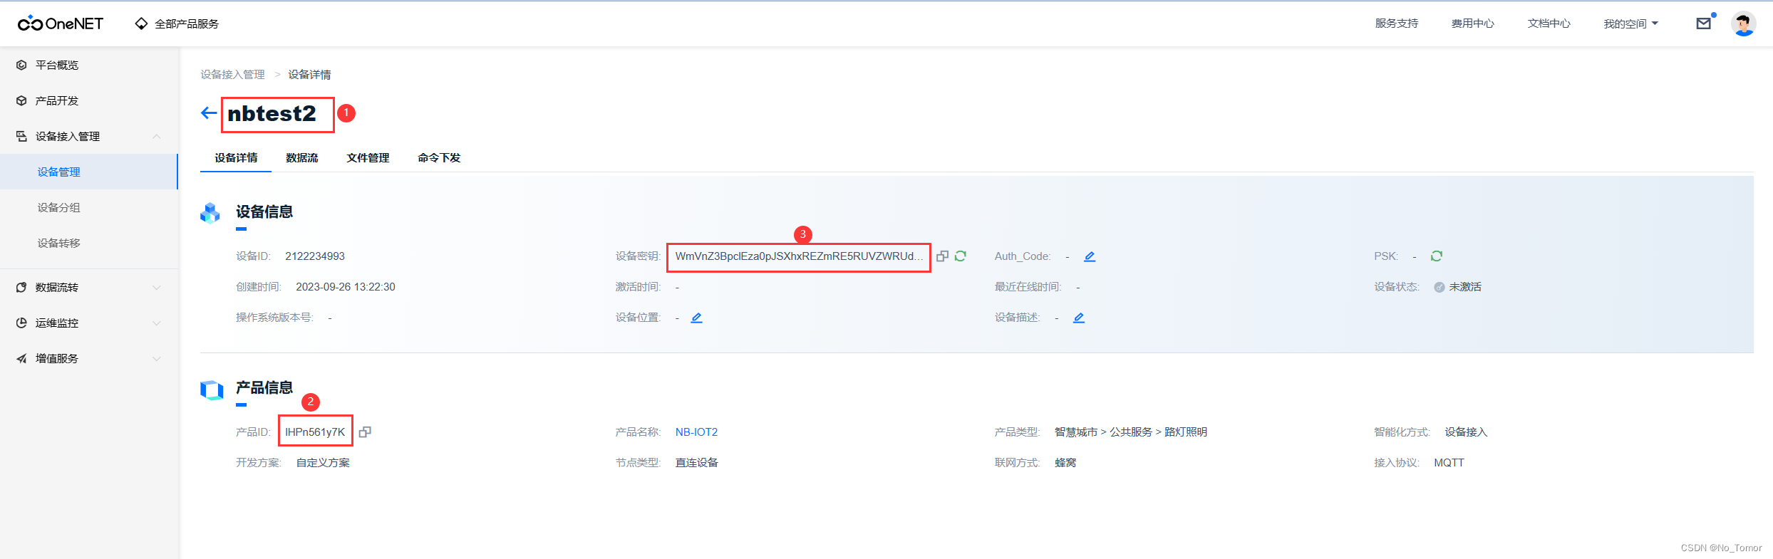Click the 直连设备 node type text

coord(696,463)
